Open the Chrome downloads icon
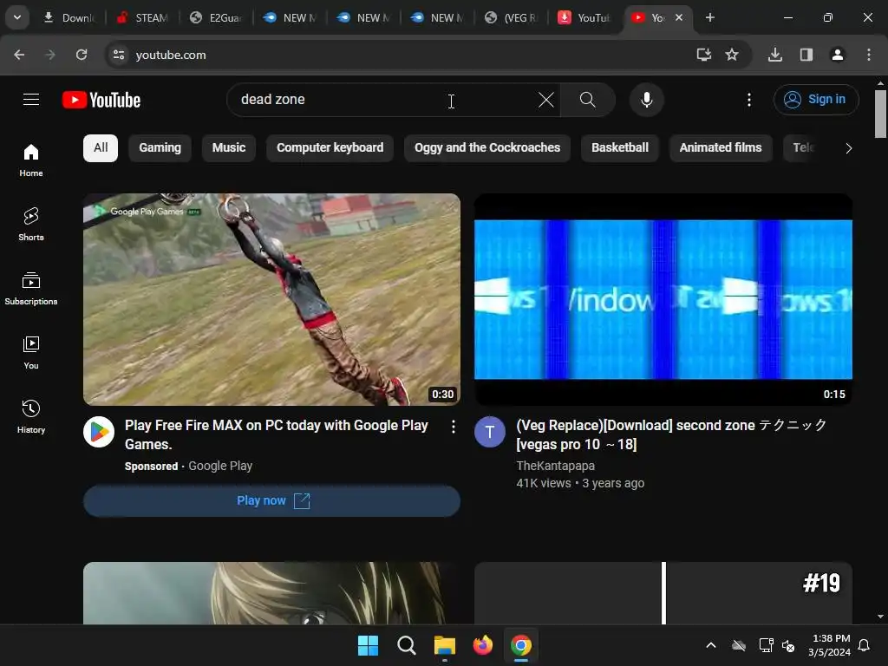The image size is (888, 666). 774,55
